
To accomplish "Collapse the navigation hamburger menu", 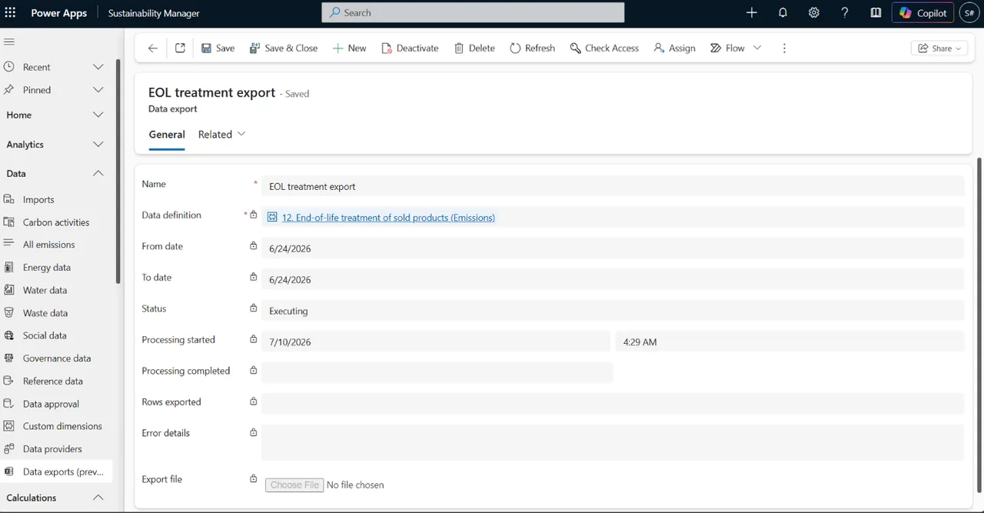I will [x=9, y=42].
